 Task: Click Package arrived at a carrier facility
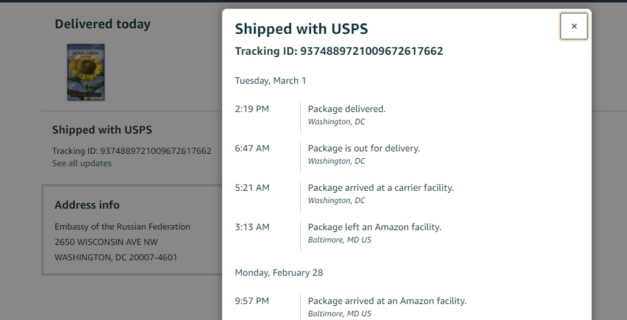click(380, 188)
